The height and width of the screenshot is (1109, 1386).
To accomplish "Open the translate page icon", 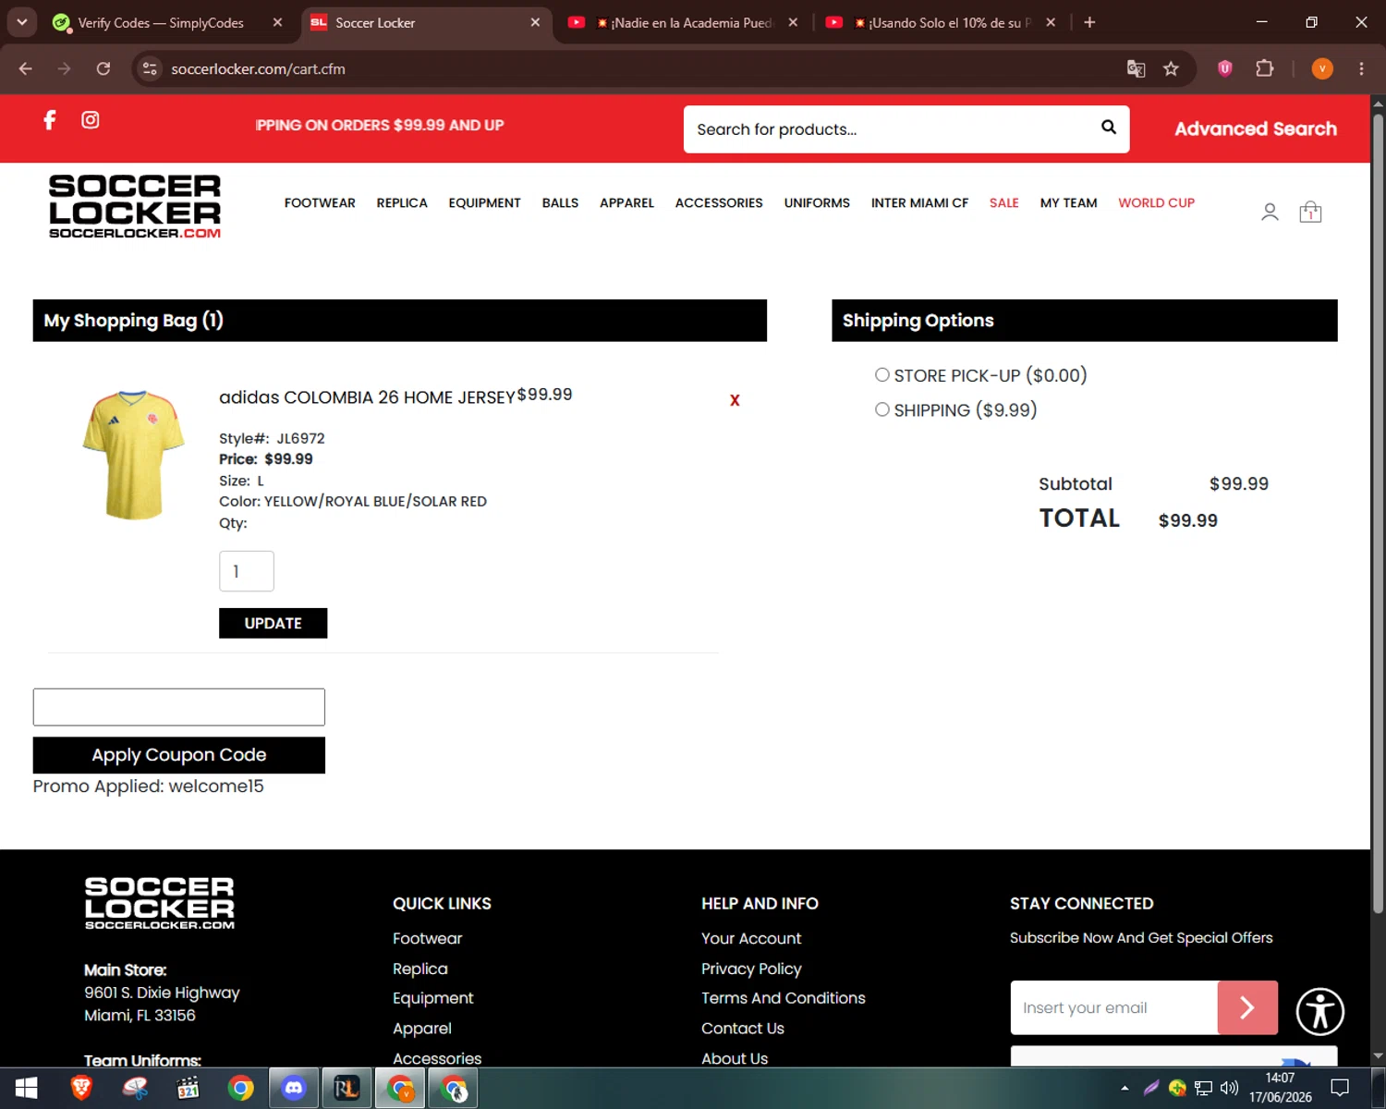I will (1136, 68).
